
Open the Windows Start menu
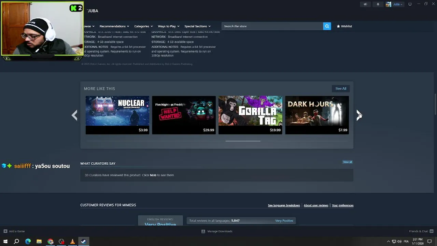coord(5,242)
